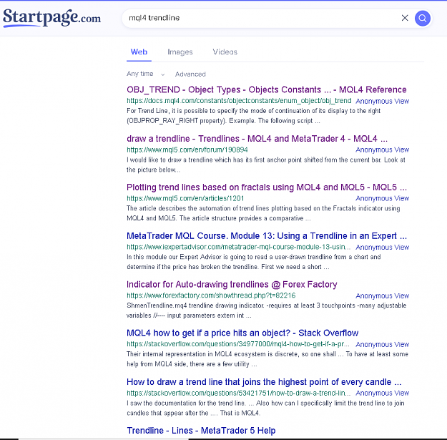Open 'OBJ_TREND - Object Types' result title
Image resolution: width=447 pixels, height=440 pixels.
[x=267, y=89]
